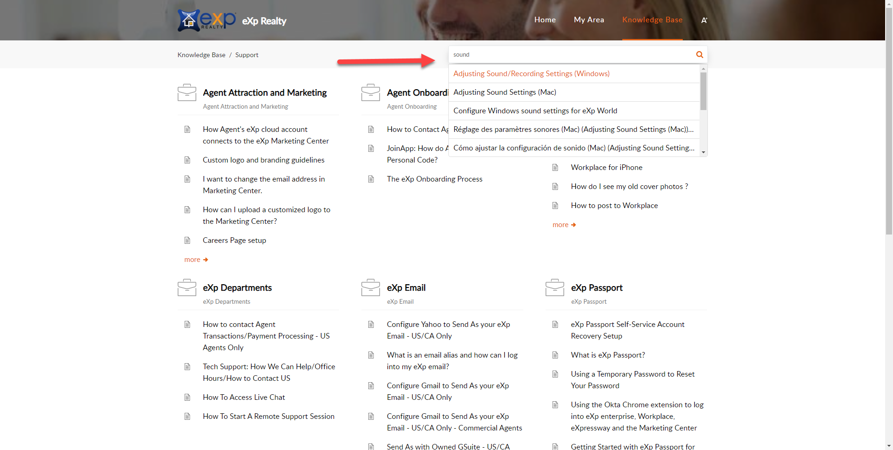Click the arrow icon next to more under How to post to Workplace
The height and width of the screenshot is (450, 893).
point(573,225)
